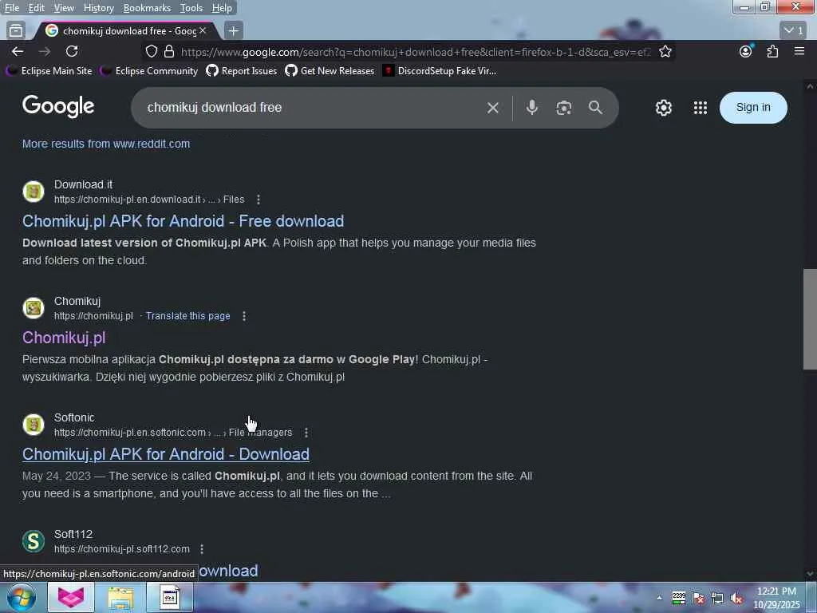This screenshot has height=613, width=817.
Task: Open the Tools menu
Action: pos(191,8)
